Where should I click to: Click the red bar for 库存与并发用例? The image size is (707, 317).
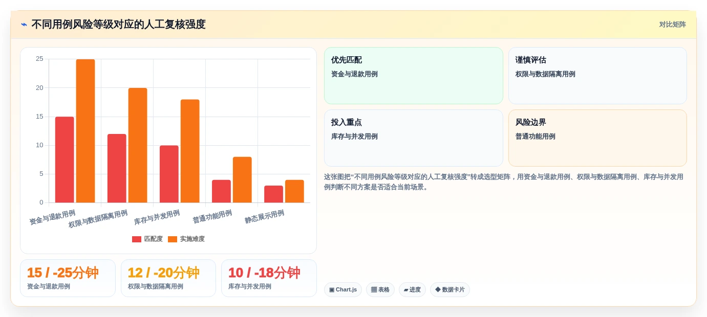tap(169, 174)
